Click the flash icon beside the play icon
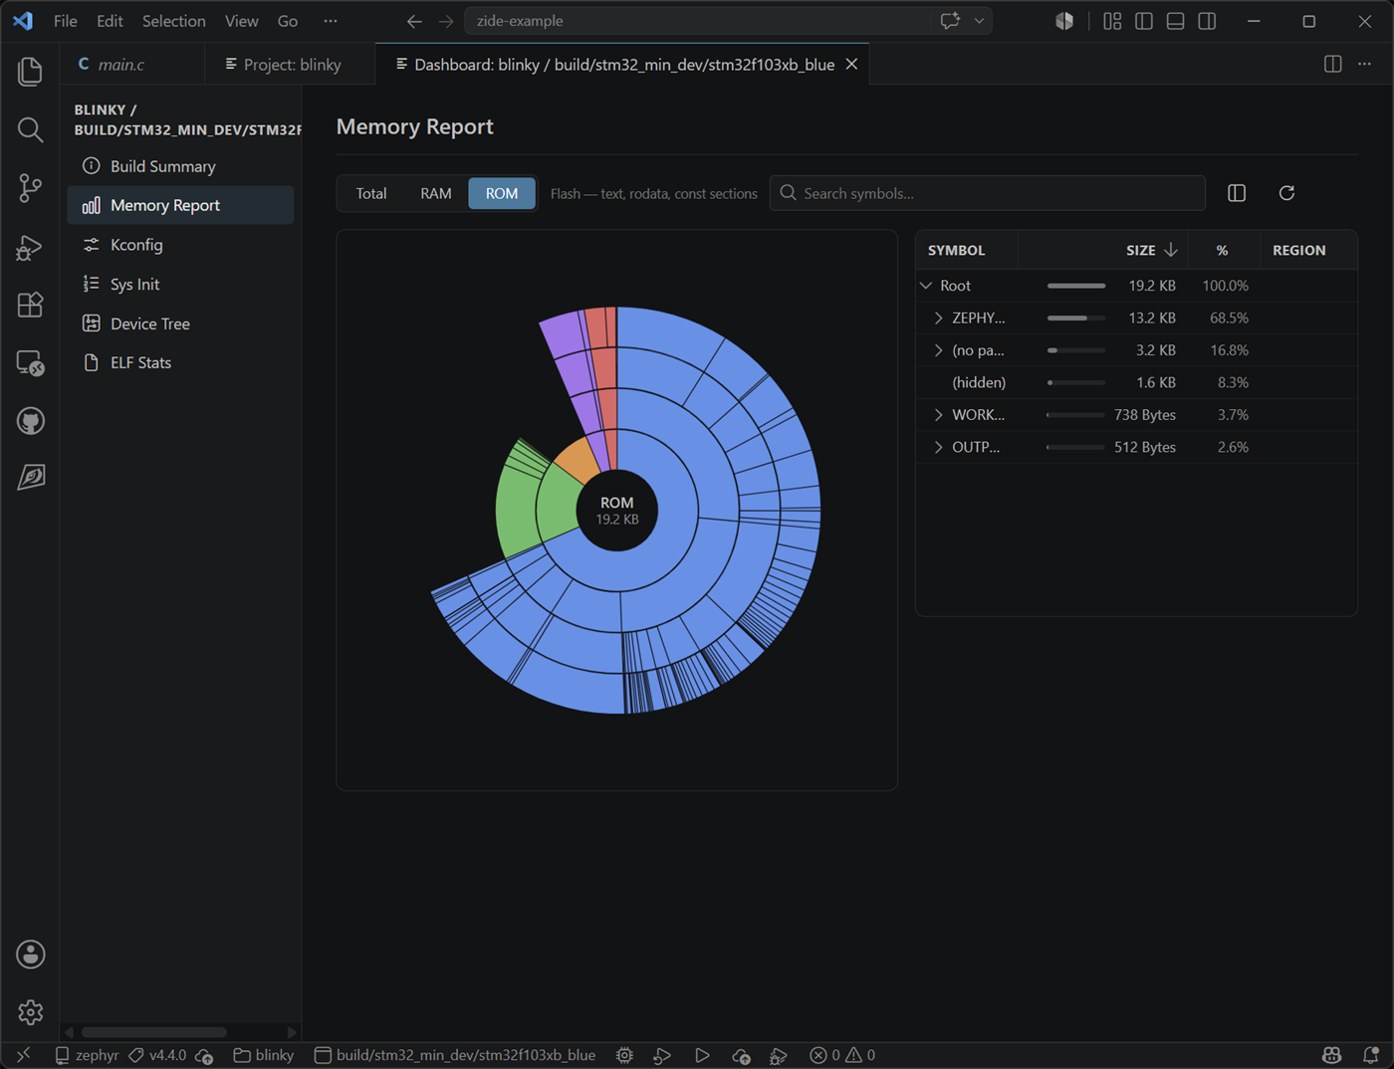Screen dimensions: 1394x1069 point(741,1055)
